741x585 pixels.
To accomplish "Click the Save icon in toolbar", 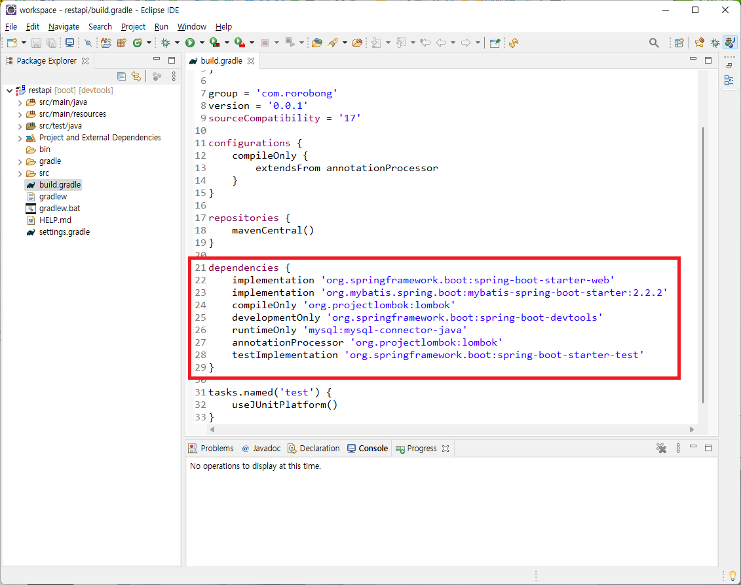I will (37, 43).
